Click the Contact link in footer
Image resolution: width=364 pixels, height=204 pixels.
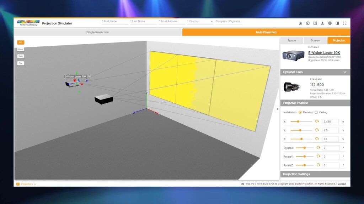pos(342,184)
